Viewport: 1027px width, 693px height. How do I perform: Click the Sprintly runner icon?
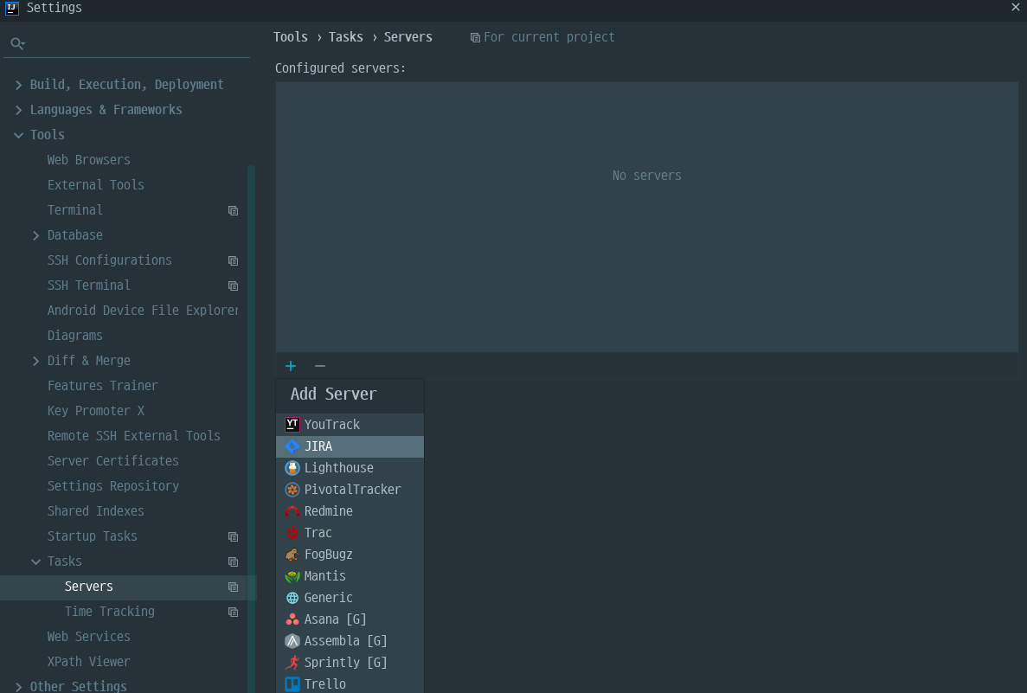(292, 662)
